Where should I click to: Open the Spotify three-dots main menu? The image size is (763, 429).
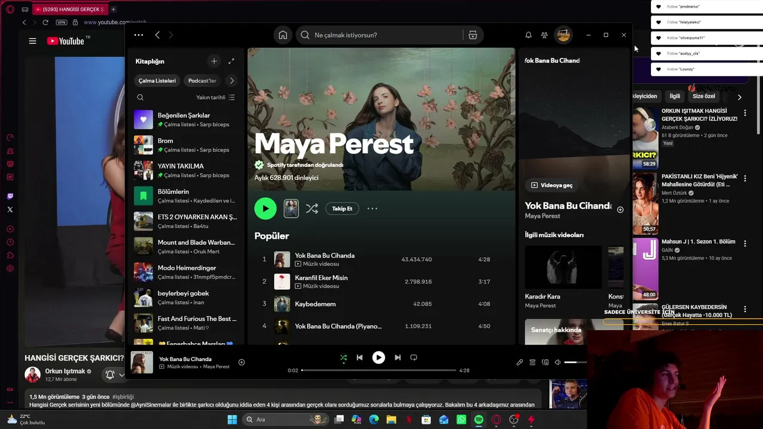(139, 35)
